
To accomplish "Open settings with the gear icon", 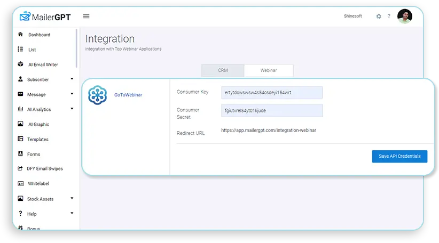I will point(379,17).
